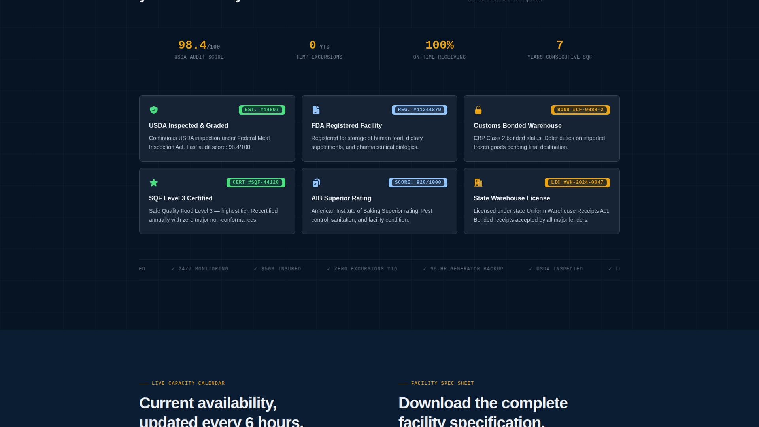The height and width of the screenshot is (427, 759).
Task: Click the 0 YTD temp excursions value
Action: 319,45
